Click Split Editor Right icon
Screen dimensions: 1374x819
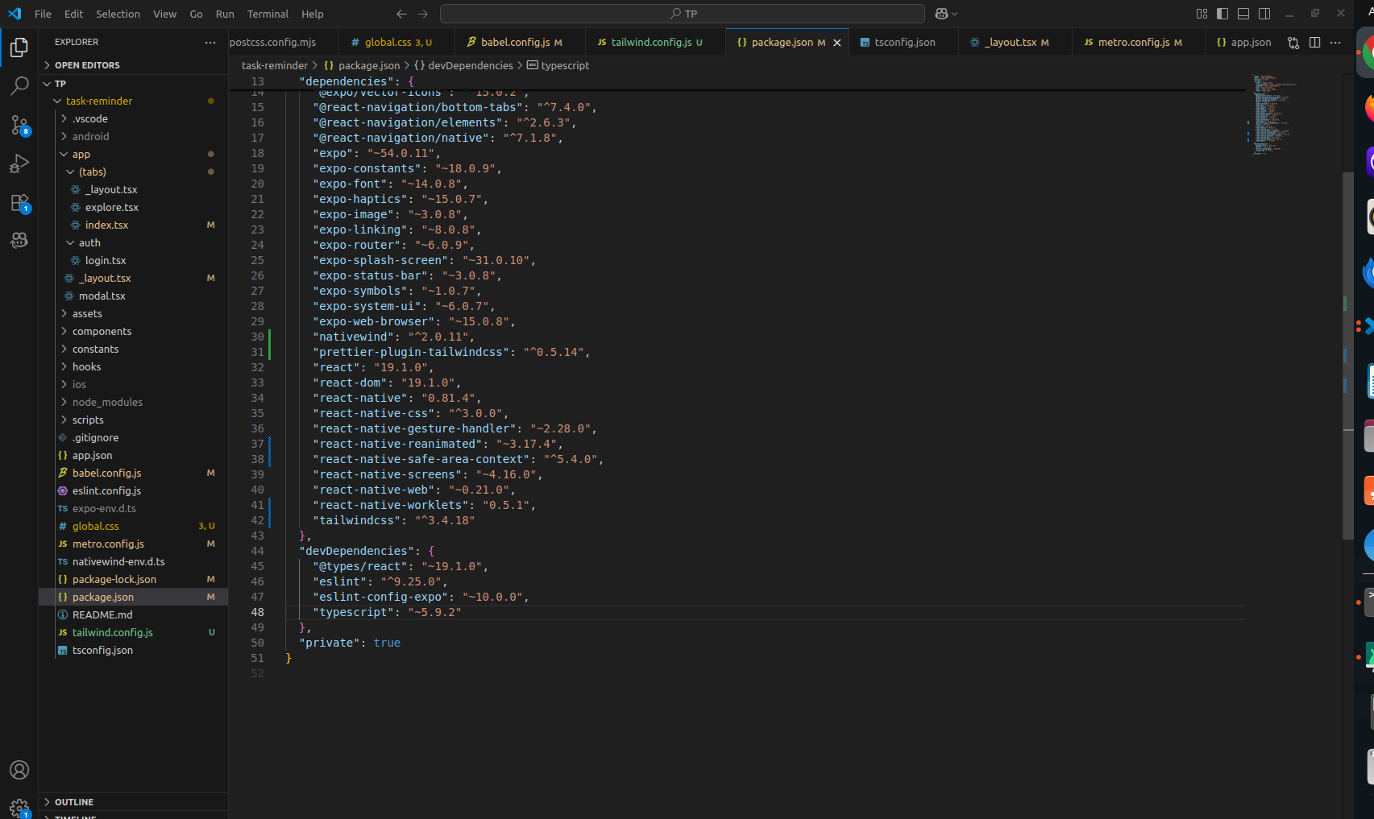pos(1314,43)
